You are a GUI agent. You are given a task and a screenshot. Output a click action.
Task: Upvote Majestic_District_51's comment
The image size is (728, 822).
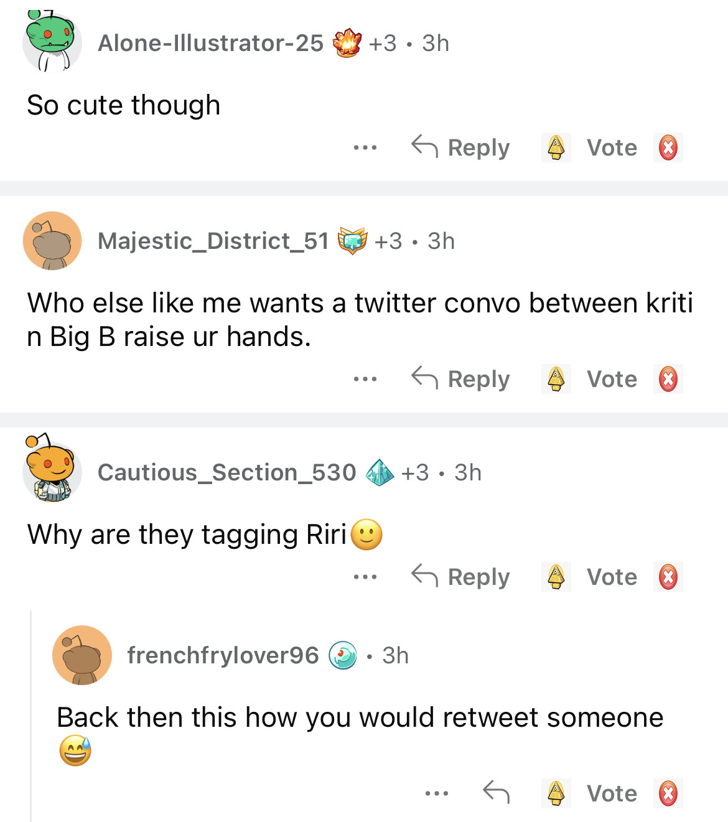(556, 379)
